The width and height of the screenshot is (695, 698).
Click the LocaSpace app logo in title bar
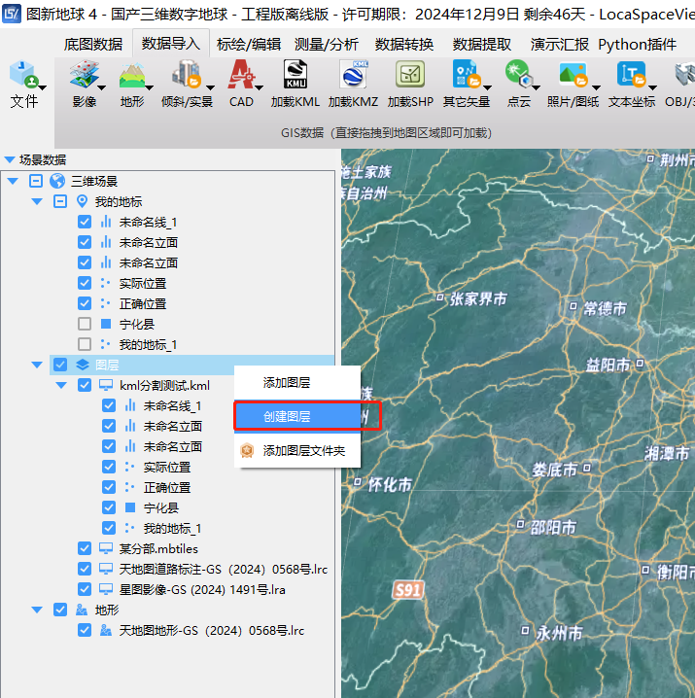click(x=11, y=14)
